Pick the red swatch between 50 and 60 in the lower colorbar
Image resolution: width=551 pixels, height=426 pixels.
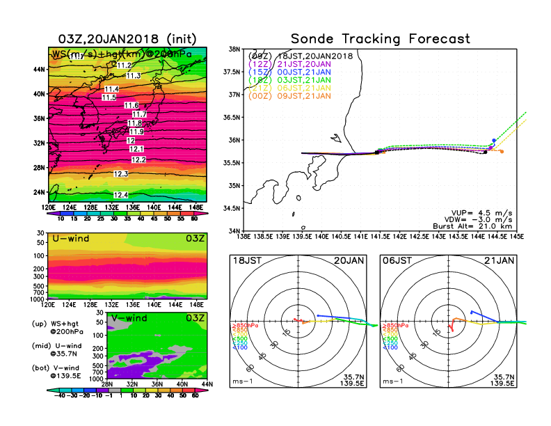pyautogui.click(x=189, y=390)
